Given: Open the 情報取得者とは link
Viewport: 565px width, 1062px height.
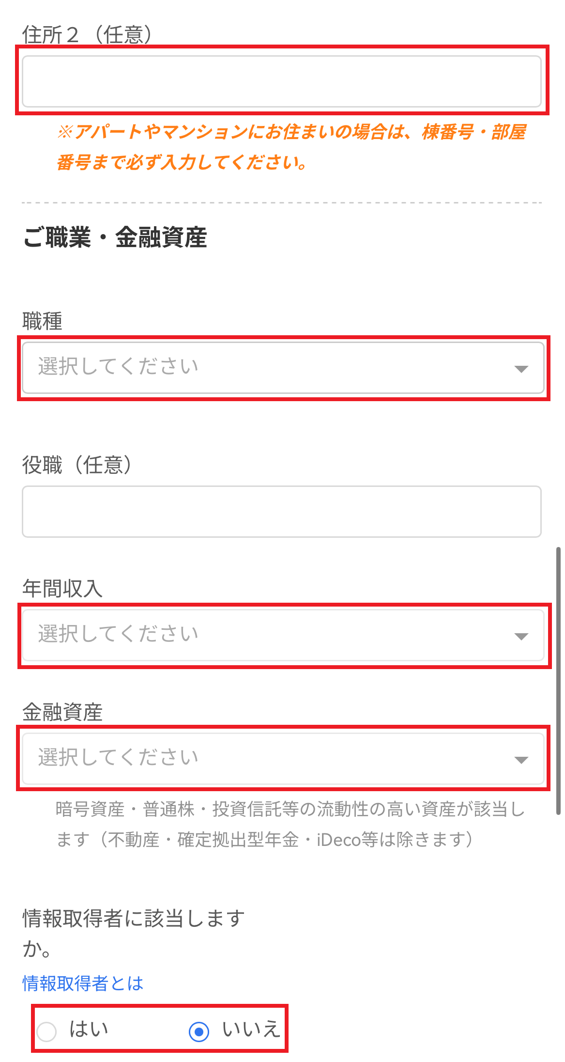Looking at the screenshot, I should coord(83,983).
